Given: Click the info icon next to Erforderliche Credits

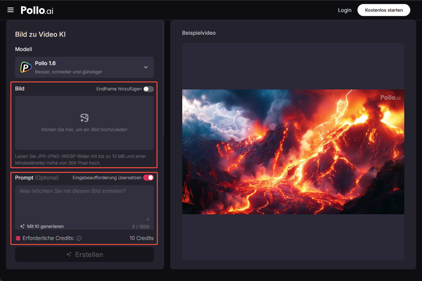Looking at the screenshot, I should [79, 238].
